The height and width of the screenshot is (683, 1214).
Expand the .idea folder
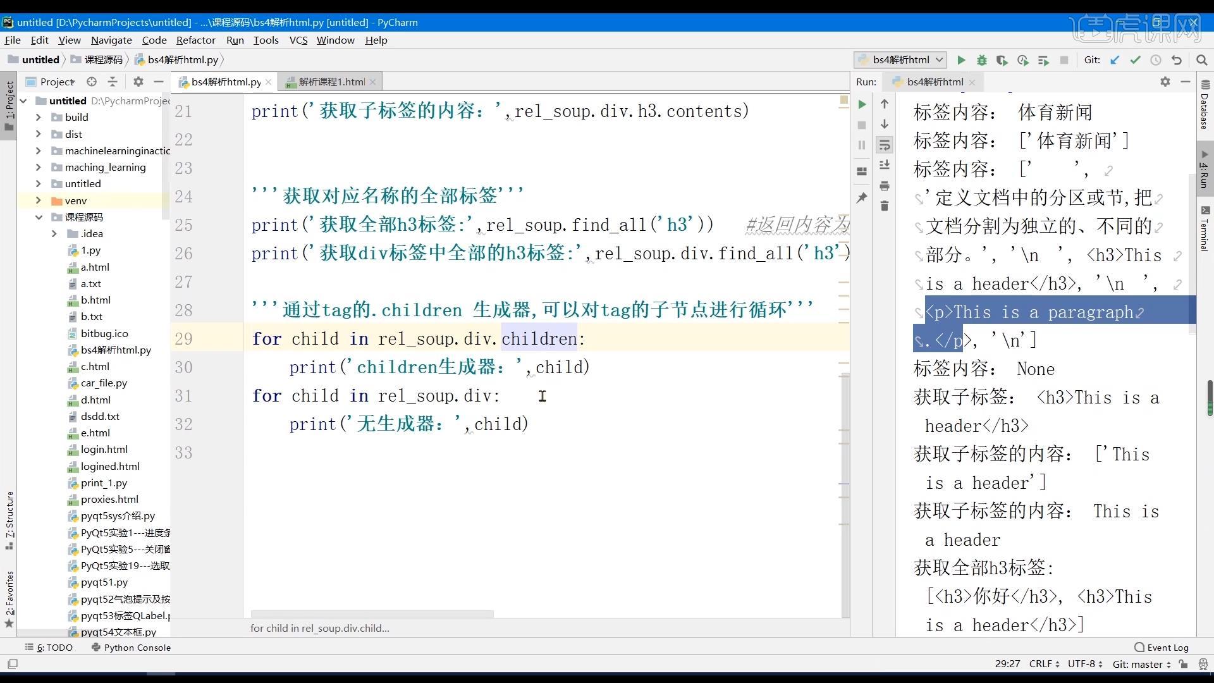pyautogui.click(x=54, y=233)
